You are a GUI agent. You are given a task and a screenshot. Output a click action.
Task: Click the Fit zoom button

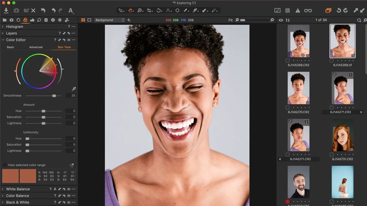click(x=230, y=20)
